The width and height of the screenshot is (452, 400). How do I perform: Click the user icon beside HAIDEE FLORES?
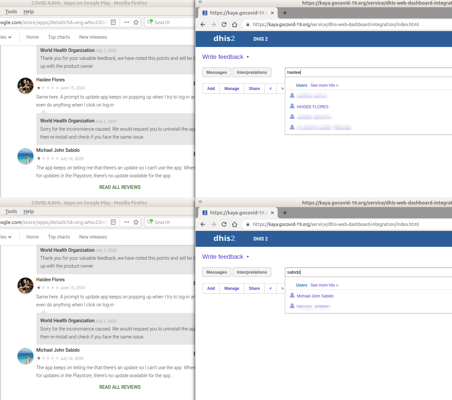(x=292, y=106)
